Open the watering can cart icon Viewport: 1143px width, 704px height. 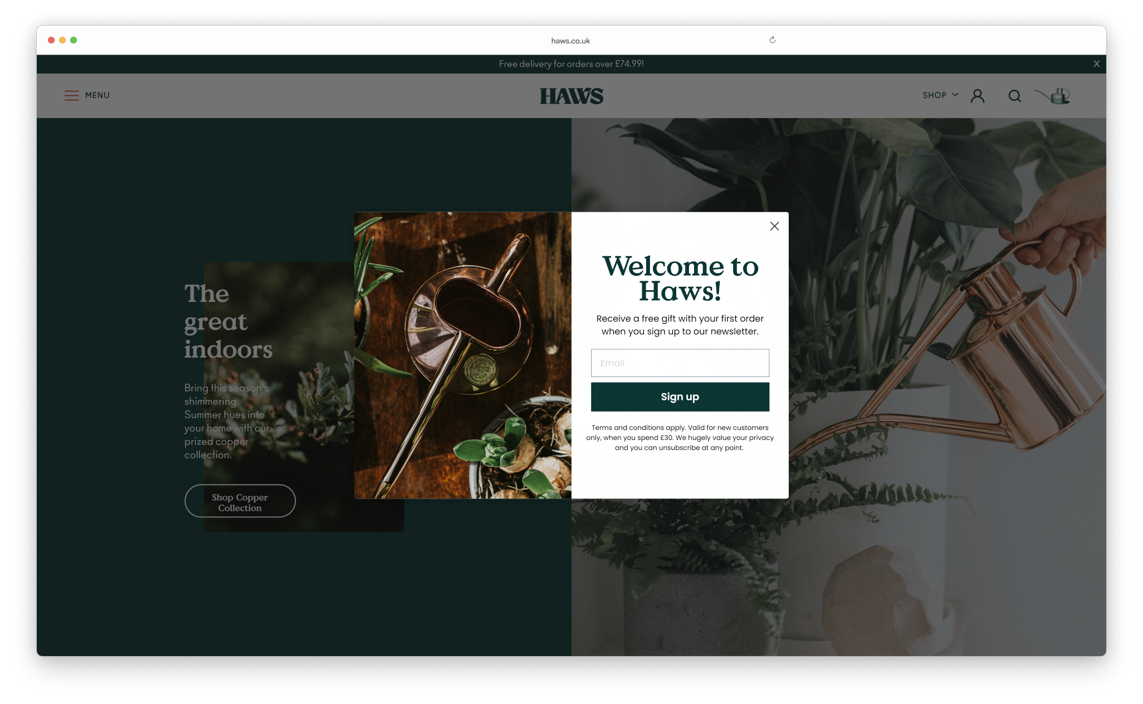[x=1052, y=96]
